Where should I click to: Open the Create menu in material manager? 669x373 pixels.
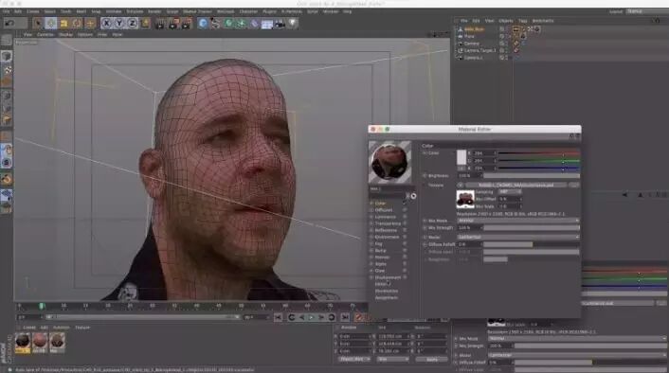pos(29,328)
